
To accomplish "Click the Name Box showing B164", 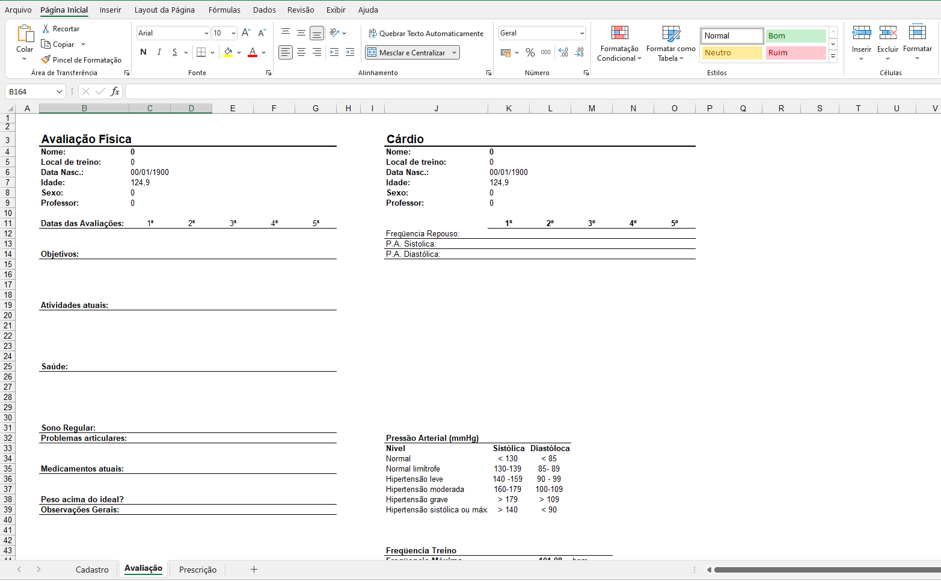I will pos(30,91).
